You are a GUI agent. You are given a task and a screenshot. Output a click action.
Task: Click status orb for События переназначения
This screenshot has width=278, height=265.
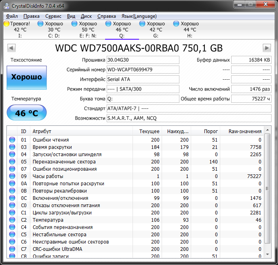pos(12,227)
